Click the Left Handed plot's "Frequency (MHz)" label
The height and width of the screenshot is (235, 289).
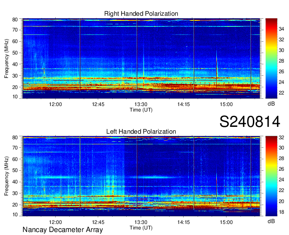(x=6, y=176)
